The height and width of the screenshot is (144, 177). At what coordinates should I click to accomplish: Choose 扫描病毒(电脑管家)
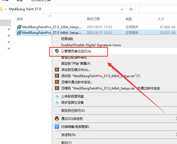(75, 127)
